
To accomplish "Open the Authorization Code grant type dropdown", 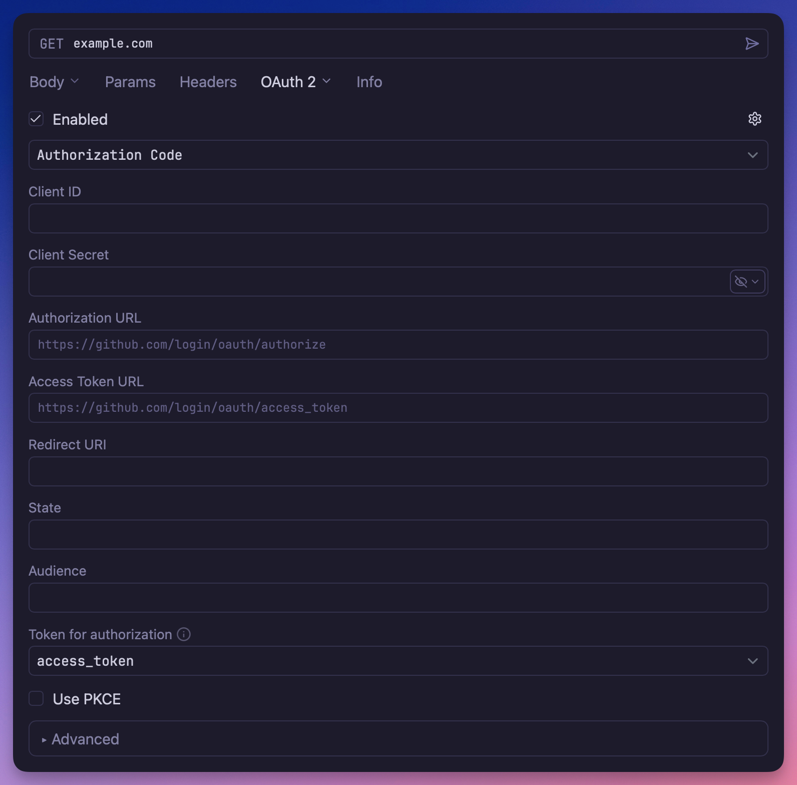I will 398,155.
